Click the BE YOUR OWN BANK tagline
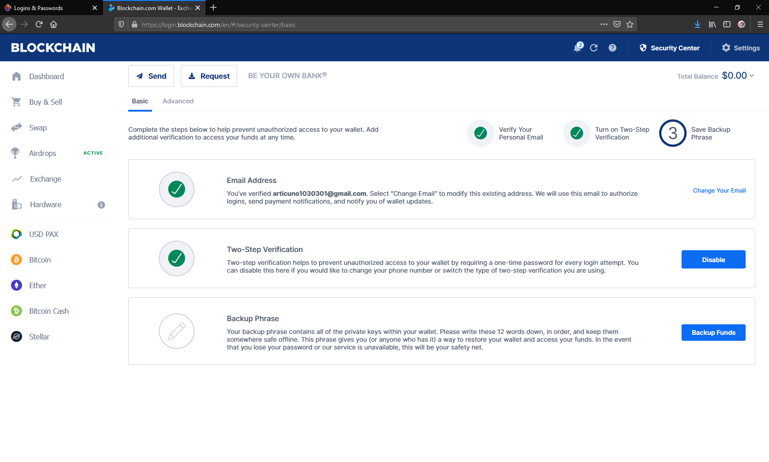 [287, 75]
